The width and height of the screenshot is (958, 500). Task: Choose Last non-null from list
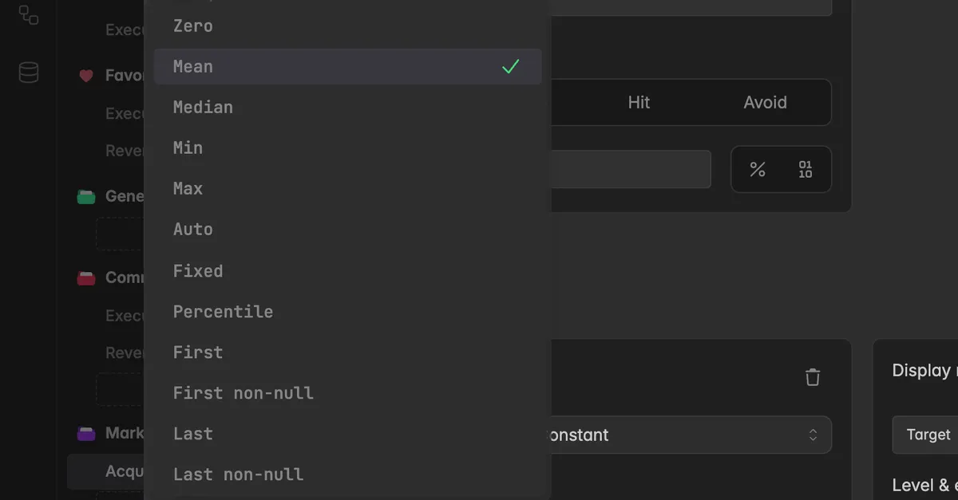[347, 474]
